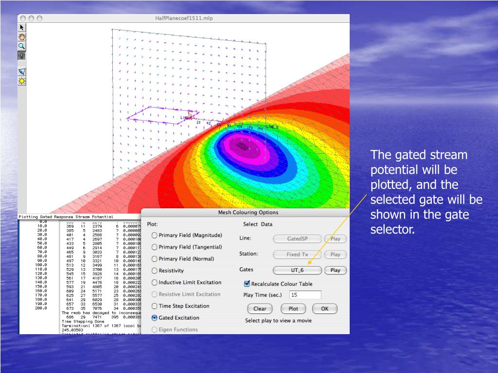Click the 'Select play to view a movie' text
This screenshot has width=498, height=373.
point(278,321)
